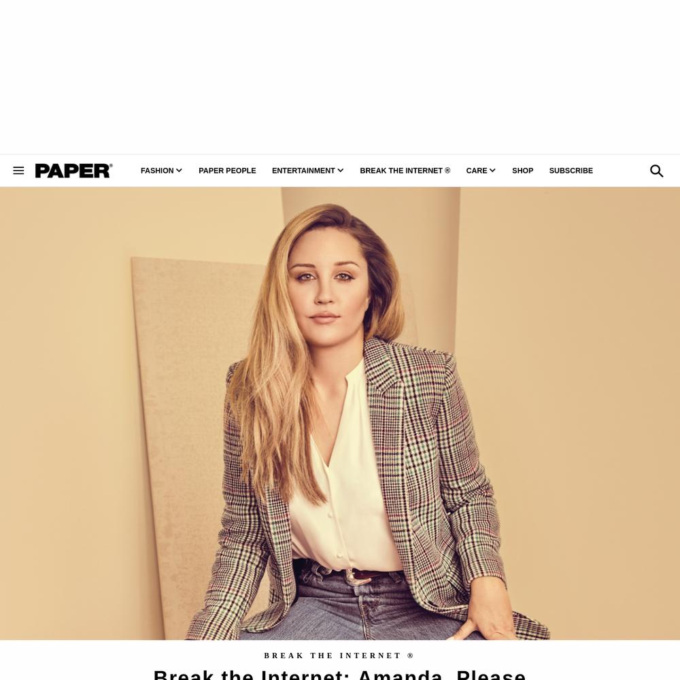Visit the Shop page
This screenshot has width=680, height=680.
point(522,171)
